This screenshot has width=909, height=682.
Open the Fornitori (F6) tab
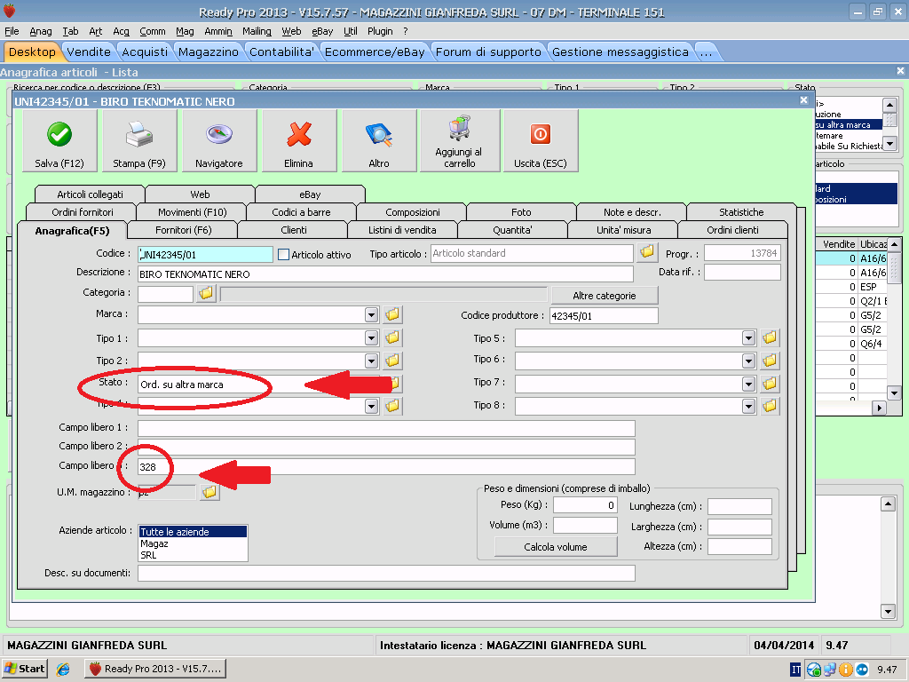(183, 230)
